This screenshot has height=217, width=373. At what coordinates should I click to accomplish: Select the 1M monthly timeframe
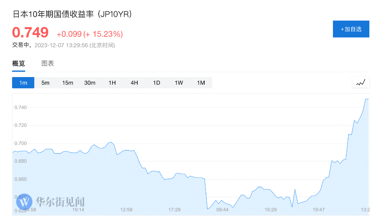201,83
